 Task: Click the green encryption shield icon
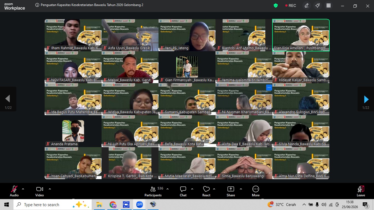coord(276,5)
